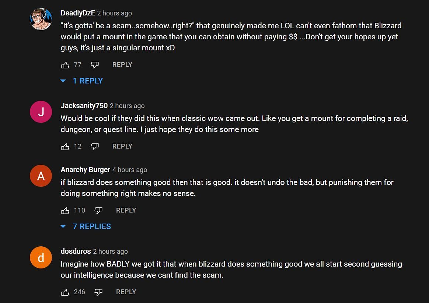The width and height of the screenshot is (429, 303).
Task: Like Anarchy Burger's comment
Action: pos(65,211)
